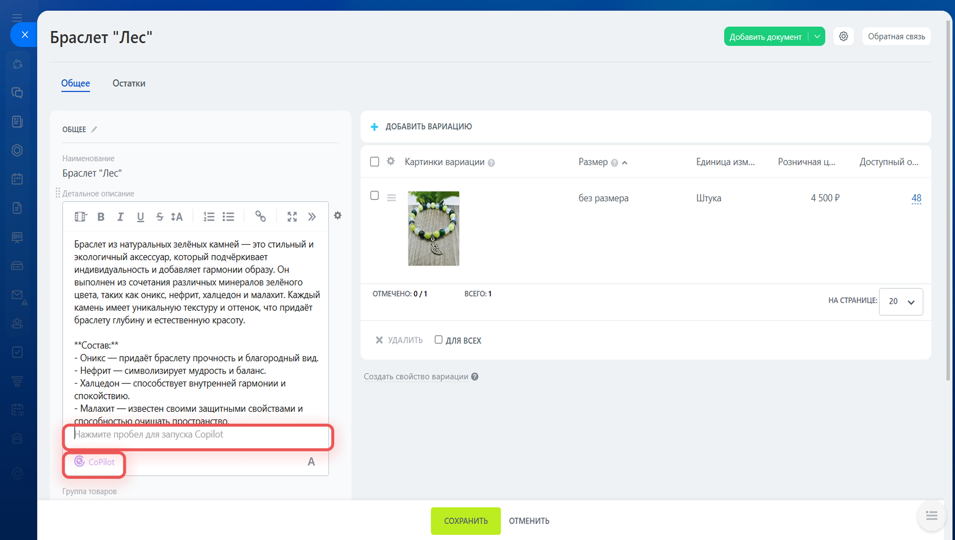Insert a numbered list
The height and width of the screenshot is (540, 955).
coord(208,217)
